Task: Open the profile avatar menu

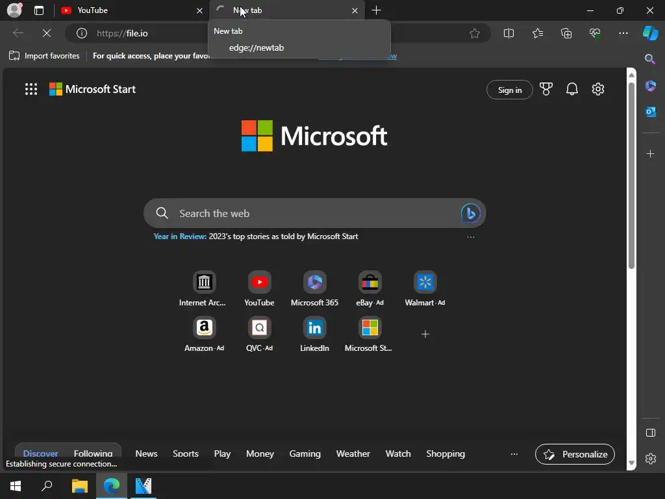Action: (x=14, y=10)
